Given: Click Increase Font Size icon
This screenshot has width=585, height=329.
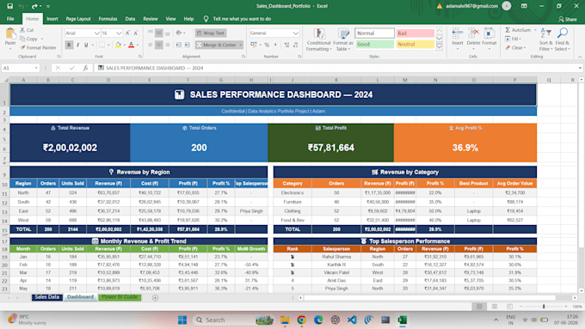Looking at the screenshot, I should pyautogui.click(x=127, y=34).
